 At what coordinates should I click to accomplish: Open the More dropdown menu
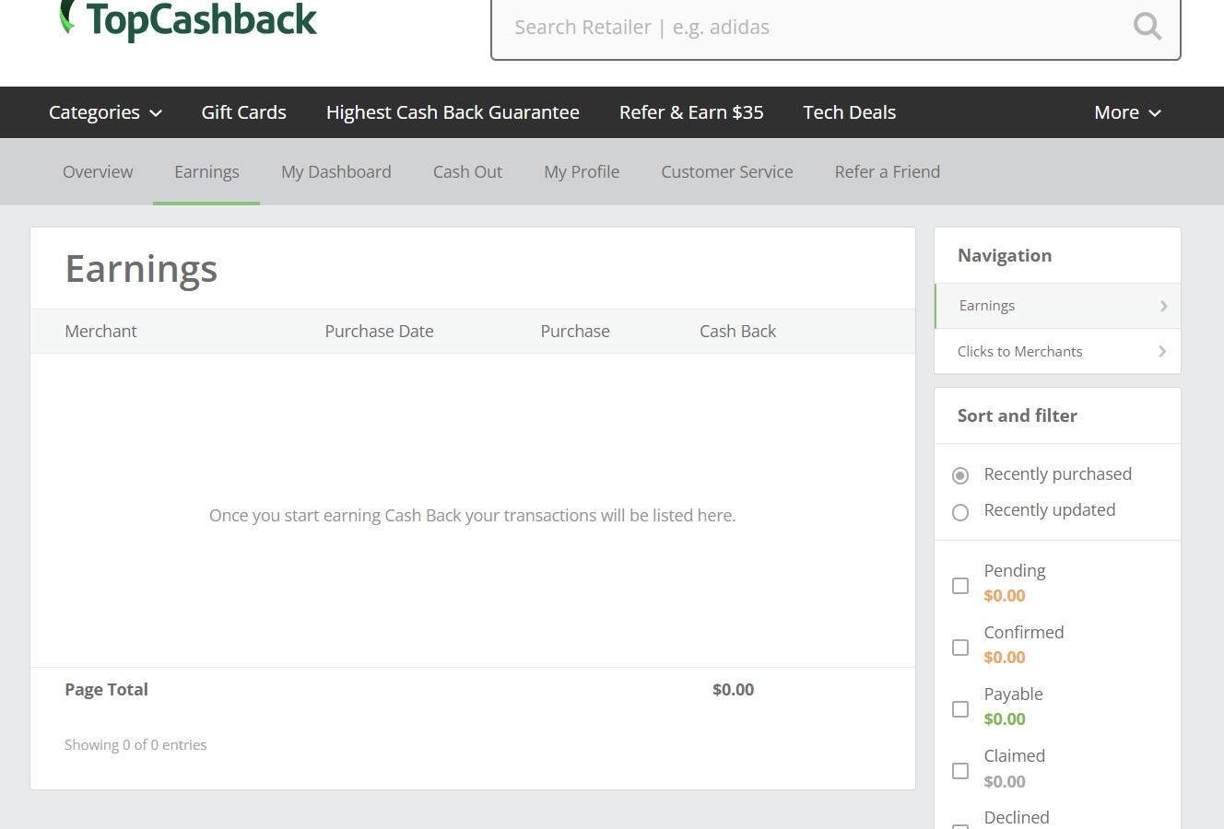(1127, 112)
